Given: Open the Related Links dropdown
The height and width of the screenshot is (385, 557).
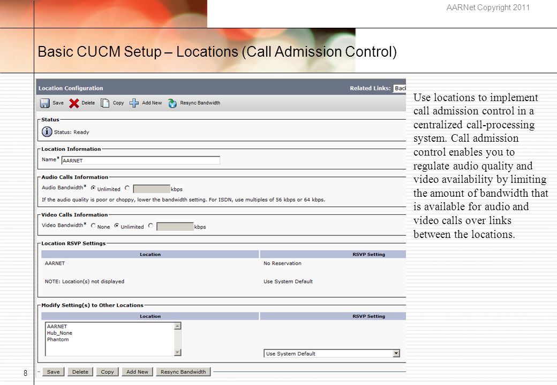Looking at the screenshot, I should [400, 88].
